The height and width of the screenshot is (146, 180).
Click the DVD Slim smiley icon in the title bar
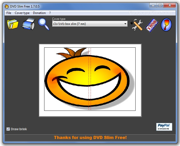[x=7, y=6]
